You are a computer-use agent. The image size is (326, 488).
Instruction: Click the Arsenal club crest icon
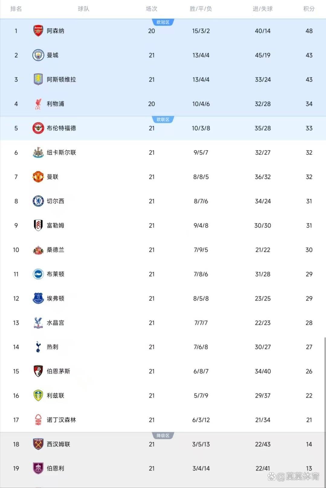click(38, 31)
